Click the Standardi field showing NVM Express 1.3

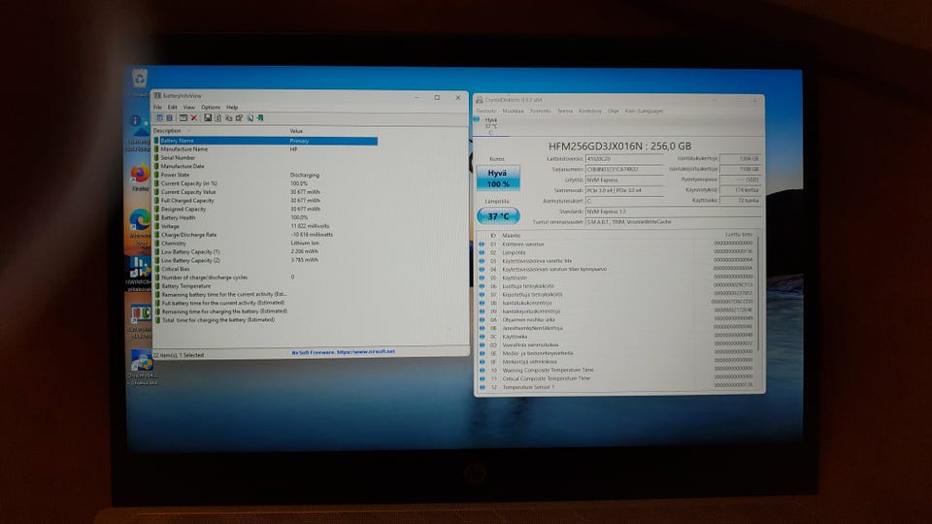(x=673, y=212)
